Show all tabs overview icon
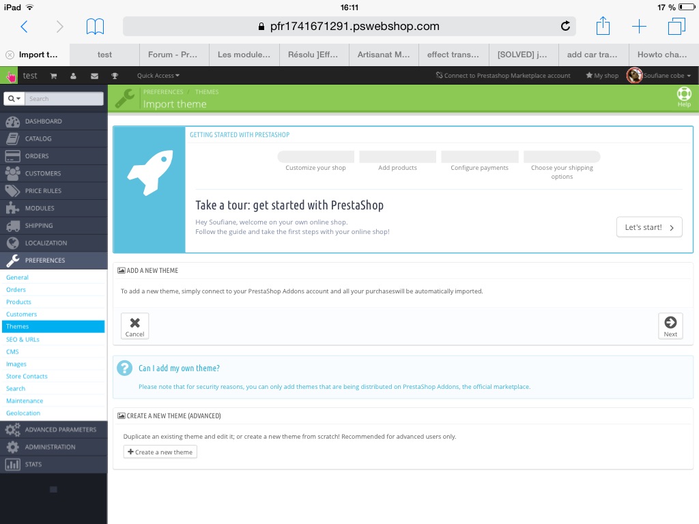Viewport: 699px width, 524px height. (x=676, y=27)
